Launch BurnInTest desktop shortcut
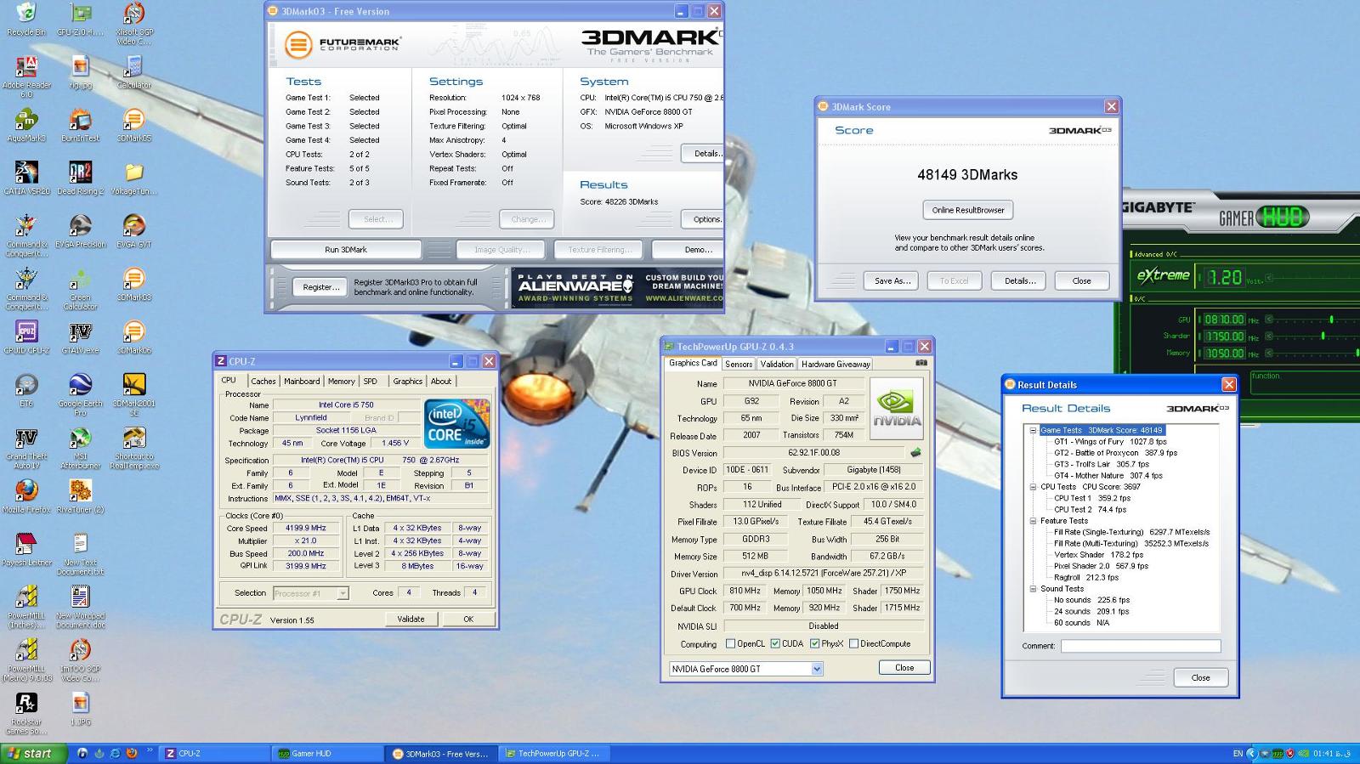 click(x=80, y=125)
